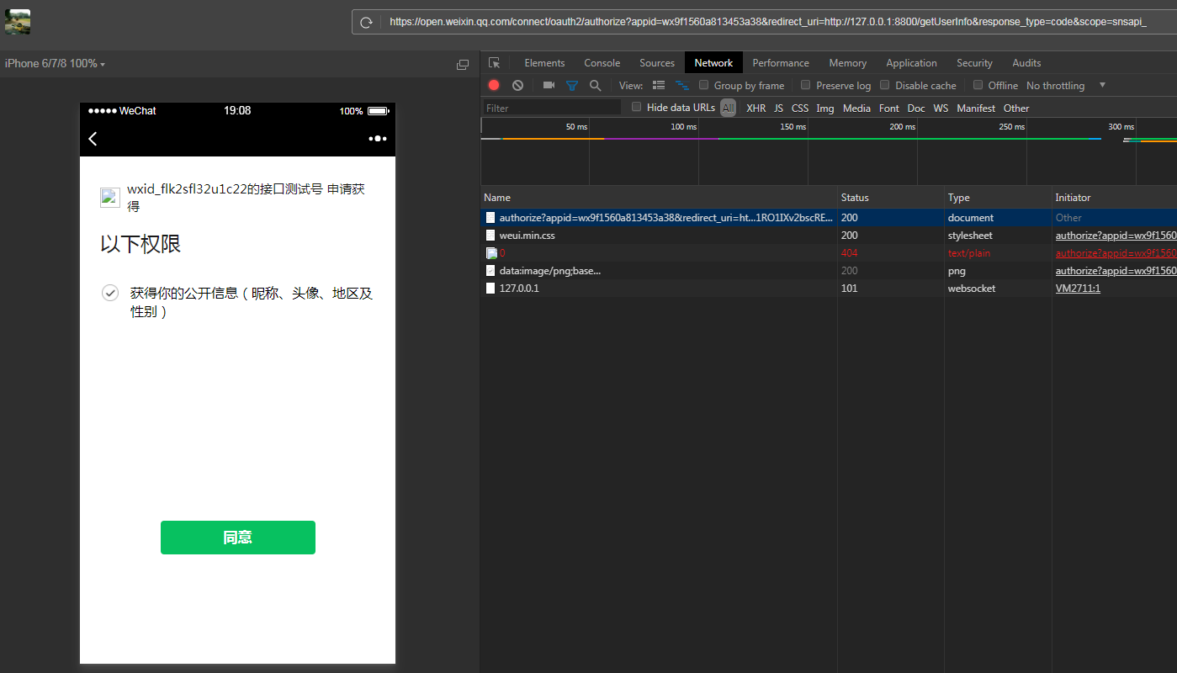
Task: Click the detach window icon above the simulator
Action: coord(463,65)
